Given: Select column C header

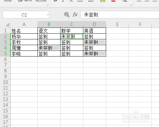Looking at the screenshot, I should pyautogui.click(x=72, y=24).
